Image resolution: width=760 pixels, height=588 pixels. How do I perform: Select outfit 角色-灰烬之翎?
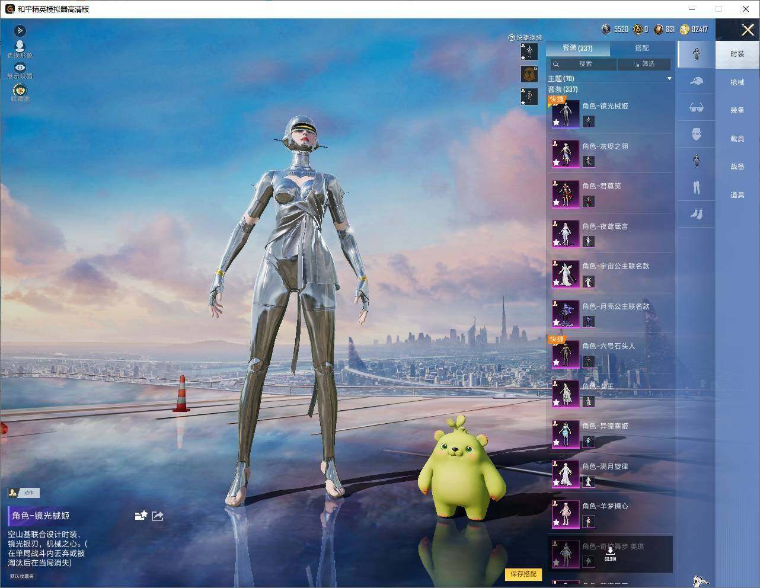(x=610, y=154)
